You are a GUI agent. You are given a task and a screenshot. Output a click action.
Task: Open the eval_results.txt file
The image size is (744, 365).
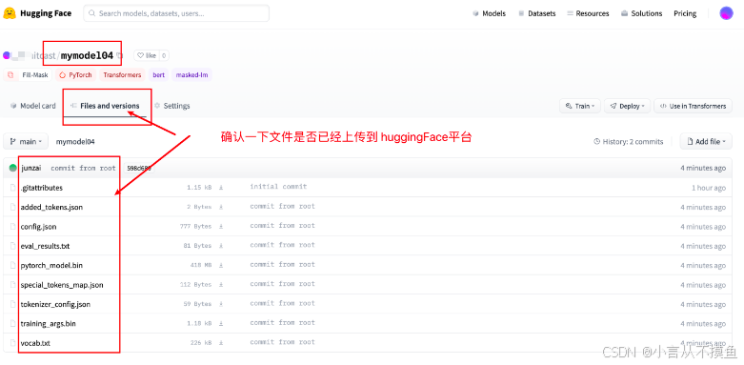45,246
